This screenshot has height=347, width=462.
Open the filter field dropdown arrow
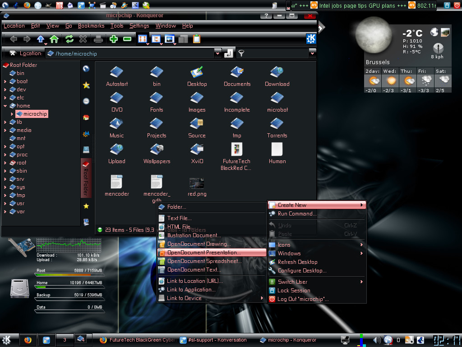click(x=312, y=53)
